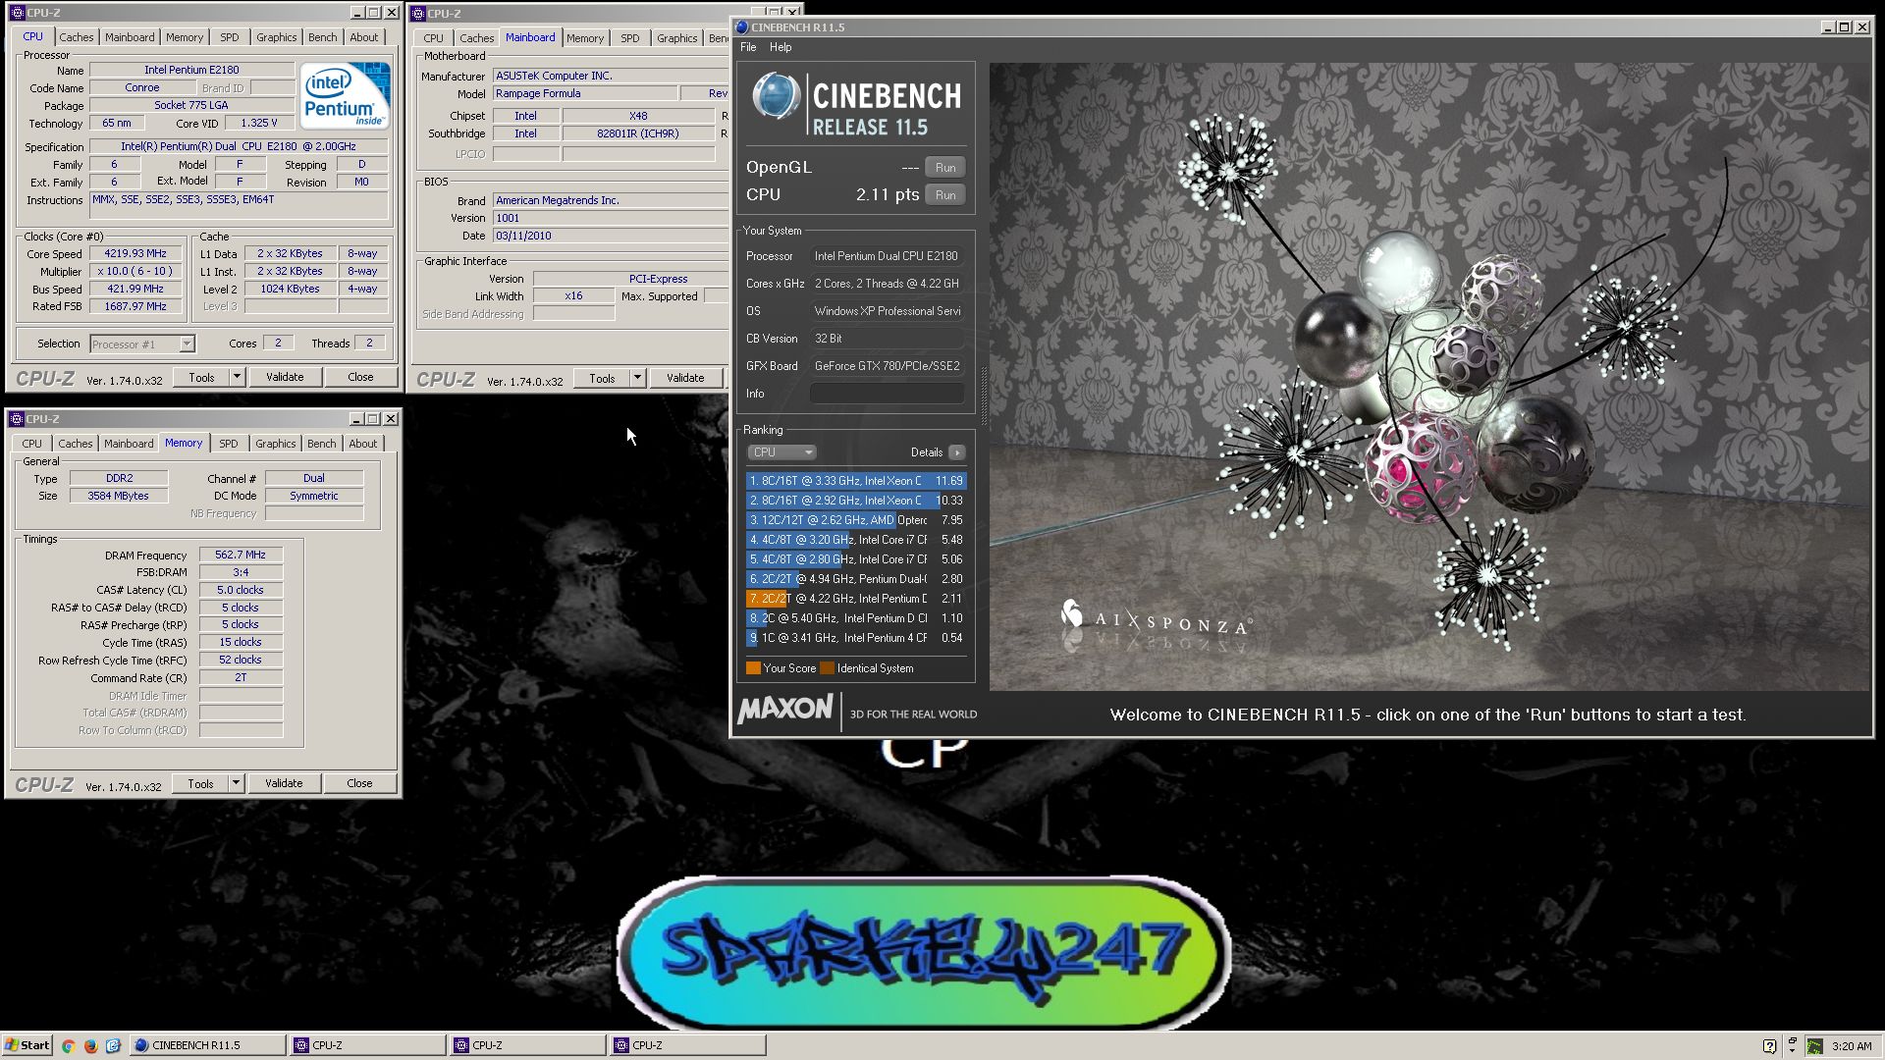Select ranking row 3 AMD Opteron 7.95

pos(856,520)
